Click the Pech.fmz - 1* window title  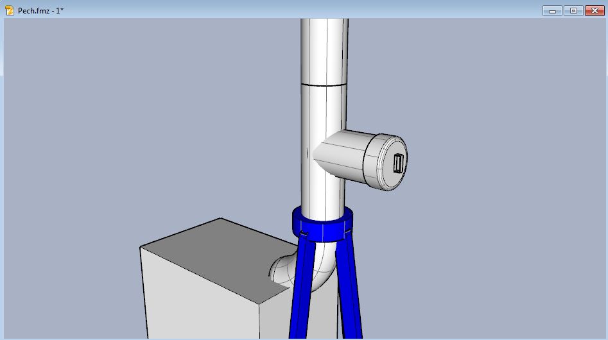[x=40, y=11]
